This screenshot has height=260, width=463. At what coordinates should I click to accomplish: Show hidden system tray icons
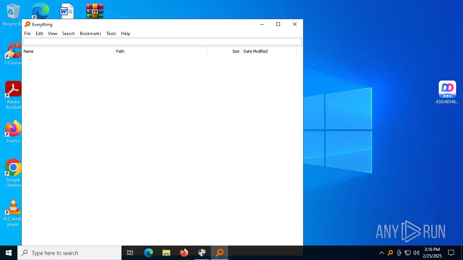[x=382, y=253]
